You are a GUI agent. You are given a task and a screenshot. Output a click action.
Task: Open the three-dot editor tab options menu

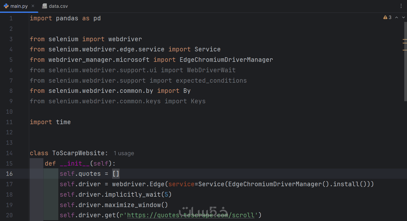tap(401, 6)
